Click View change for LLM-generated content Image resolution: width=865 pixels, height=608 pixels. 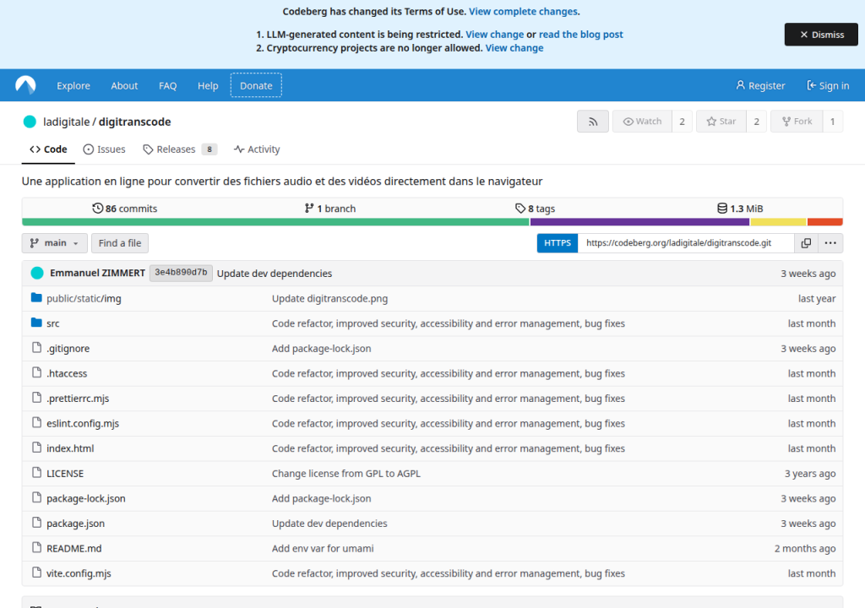[x=495, y=35]
